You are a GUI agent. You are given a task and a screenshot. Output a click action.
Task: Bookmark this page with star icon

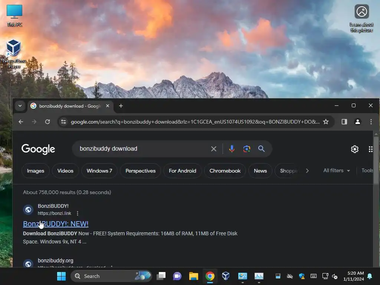click(x=326, y=122)
